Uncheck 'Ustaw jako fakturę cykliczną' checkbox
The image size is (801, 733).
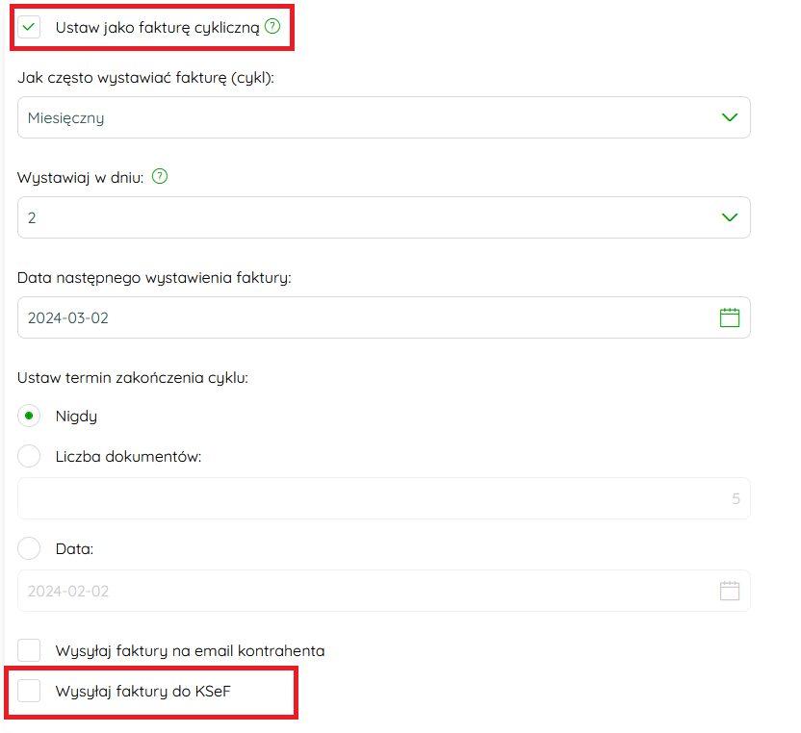click(x=29, y=27)
